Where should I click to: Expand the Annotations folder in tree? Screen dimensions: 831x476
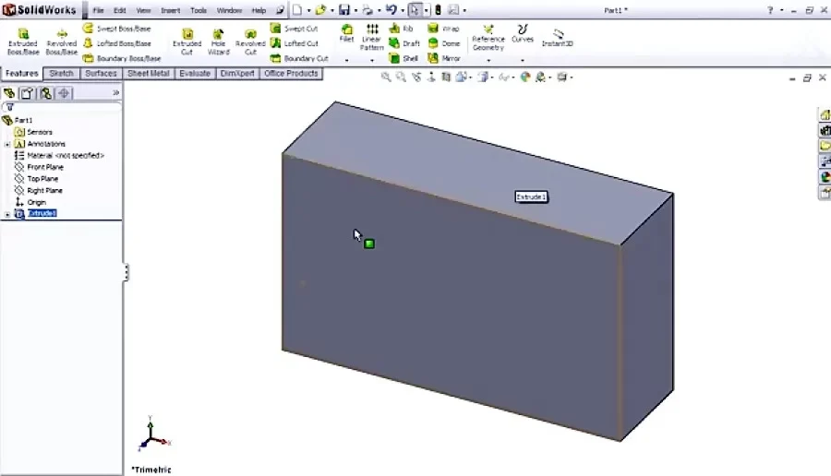click(7, 144)
